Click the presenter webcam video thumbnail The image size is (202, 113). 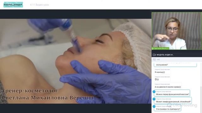pyautogui.click(x=177, y=31)
